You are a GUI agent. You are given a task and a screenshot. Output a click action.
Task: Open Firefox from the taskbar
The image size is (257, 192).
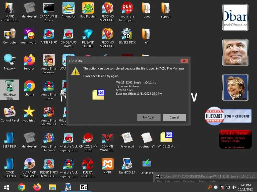click(x=37, y=187)
